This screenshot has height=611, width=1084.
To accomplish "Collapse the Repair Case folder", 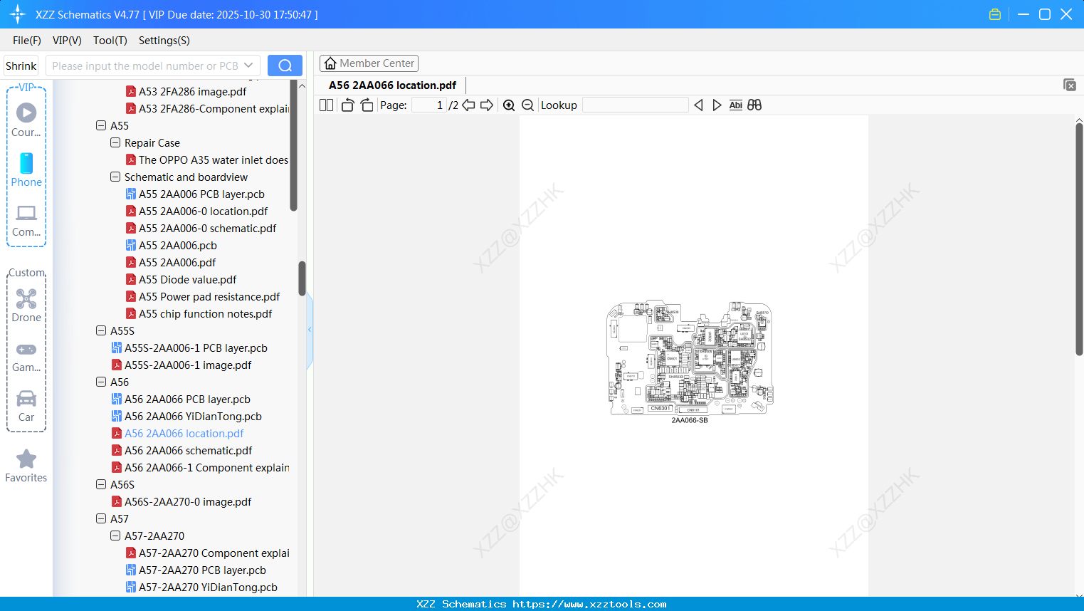I will 115,142.
